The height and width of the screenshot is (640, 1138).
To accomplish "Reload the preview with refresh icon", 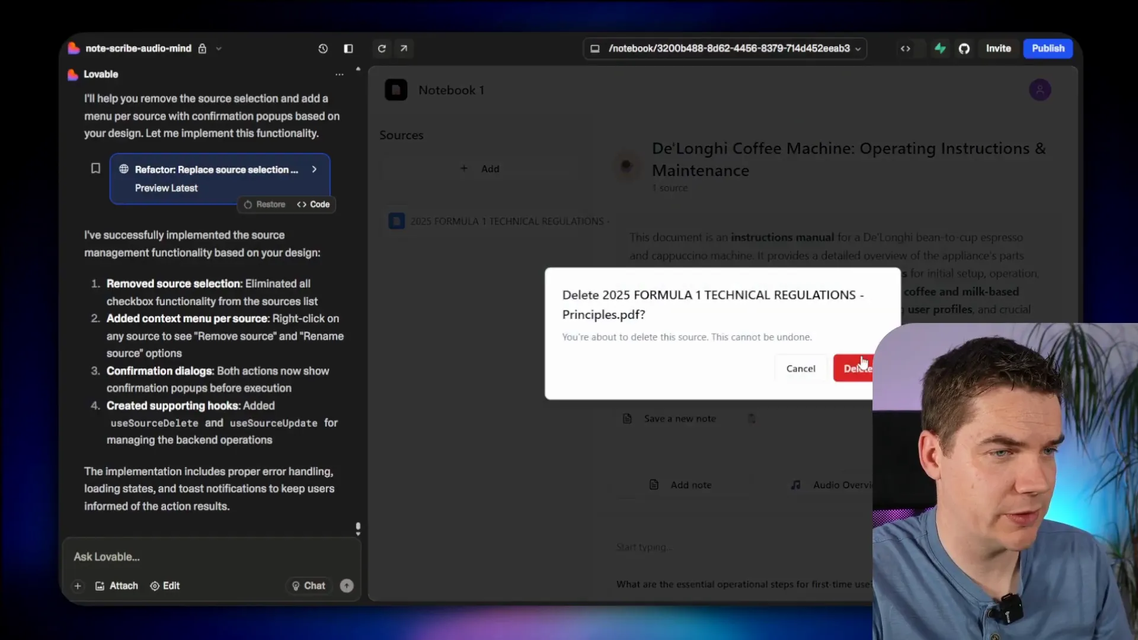I will click(382, 49).
